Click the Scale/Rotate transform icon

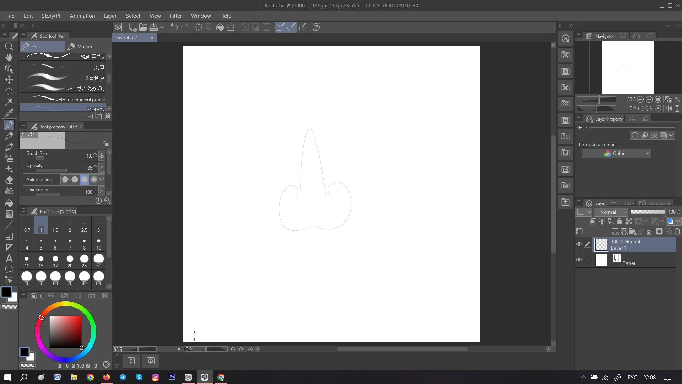(x=231, y=27)
